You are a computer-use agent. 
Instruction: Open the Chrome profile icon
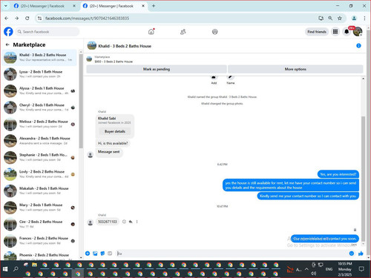coord(354,19)
